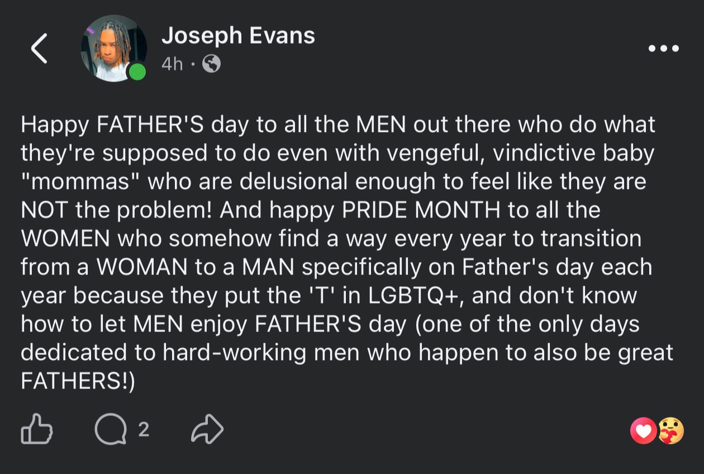Share the post using the arrow icon

click(x=207, y=429)
